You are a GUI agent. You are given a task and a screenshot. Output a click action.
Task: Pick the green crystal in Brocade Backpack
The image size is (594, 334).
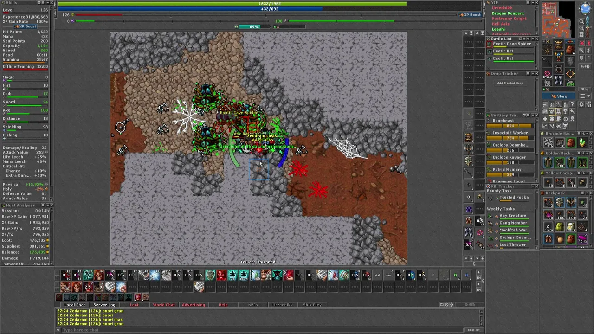click(582, 142)
